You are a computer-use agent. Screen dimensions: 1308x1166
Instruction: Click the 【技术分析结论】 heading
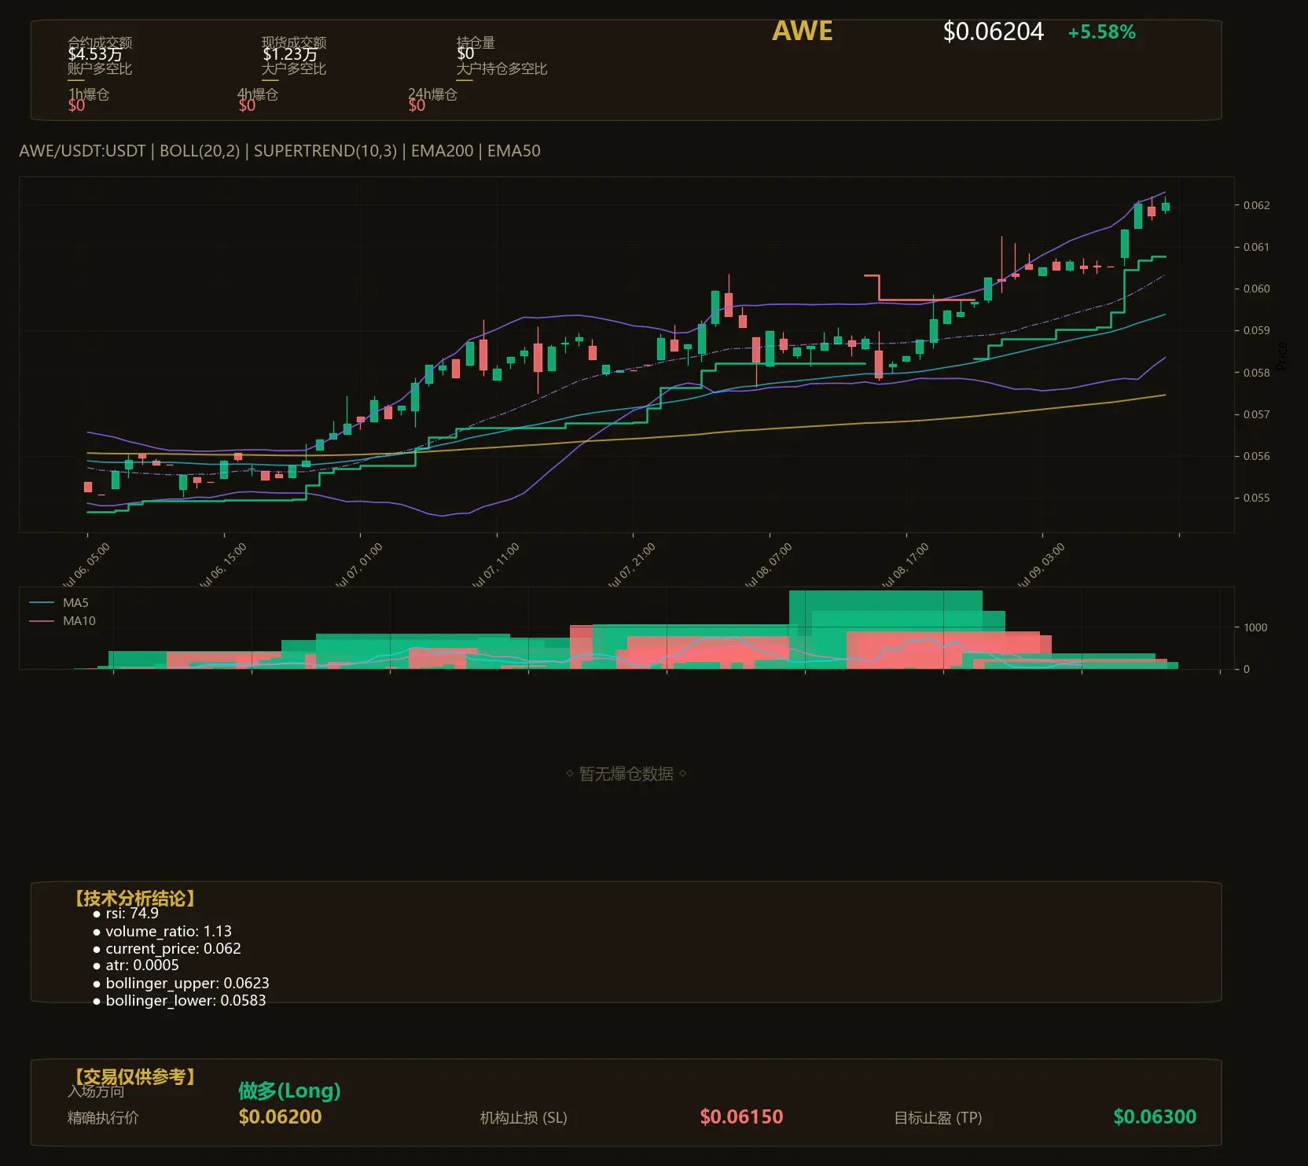click(135, 898)
